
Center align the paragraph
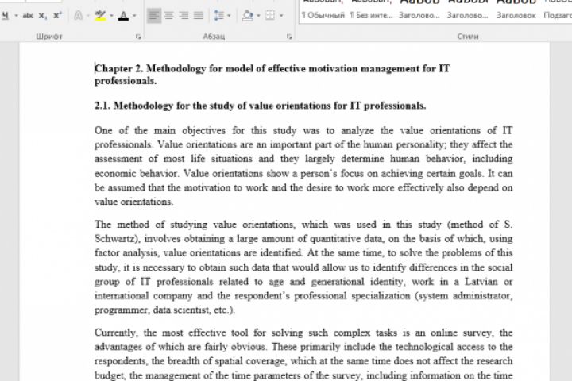169,15
